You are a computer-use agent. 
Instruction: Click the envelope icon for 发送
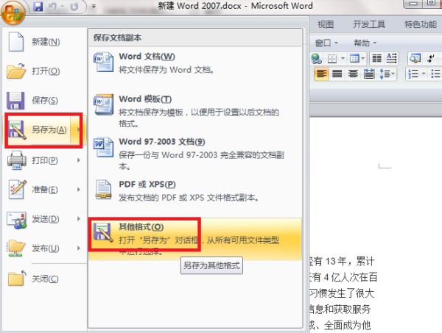click(17, 220)
